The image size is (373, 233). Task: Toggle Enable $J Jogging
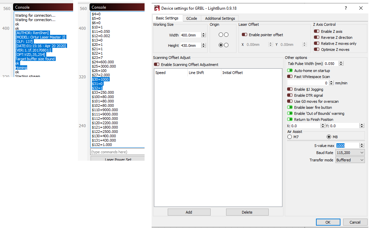tap(290, 89)
